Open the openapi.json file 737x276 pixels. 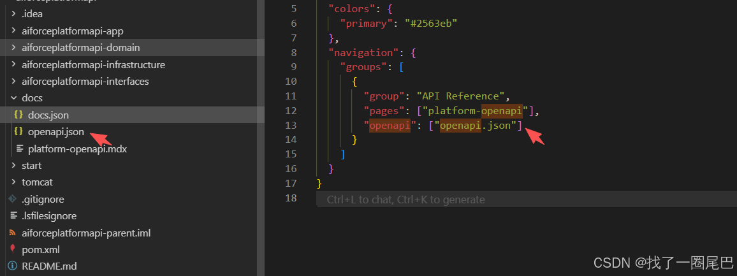pyautogui.click(x=55, y=131)
